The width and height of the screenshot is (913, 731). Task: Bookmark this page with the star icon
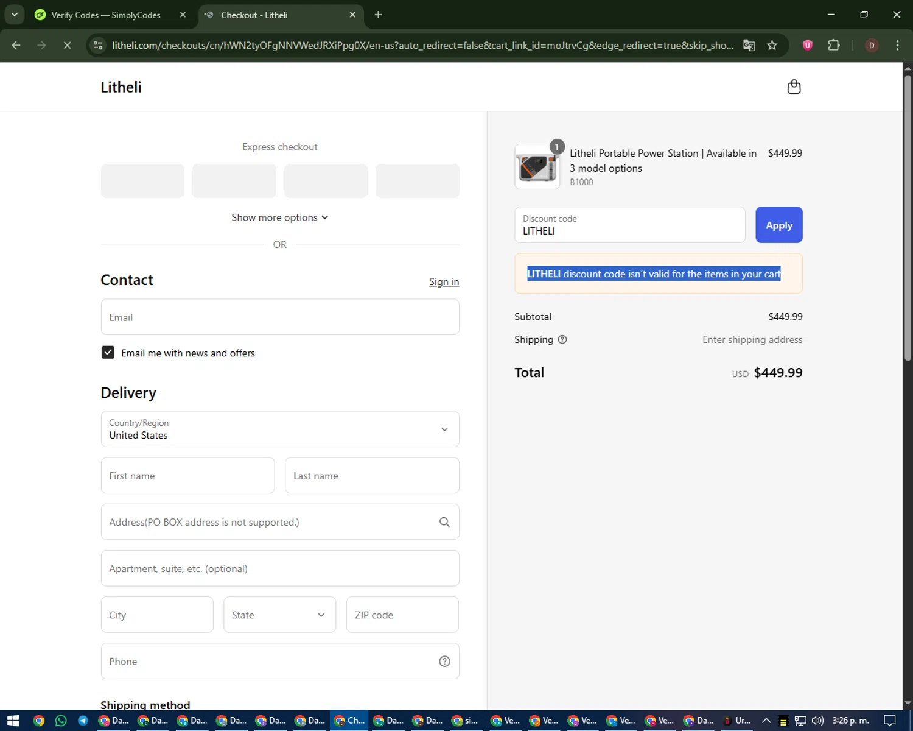772,45
